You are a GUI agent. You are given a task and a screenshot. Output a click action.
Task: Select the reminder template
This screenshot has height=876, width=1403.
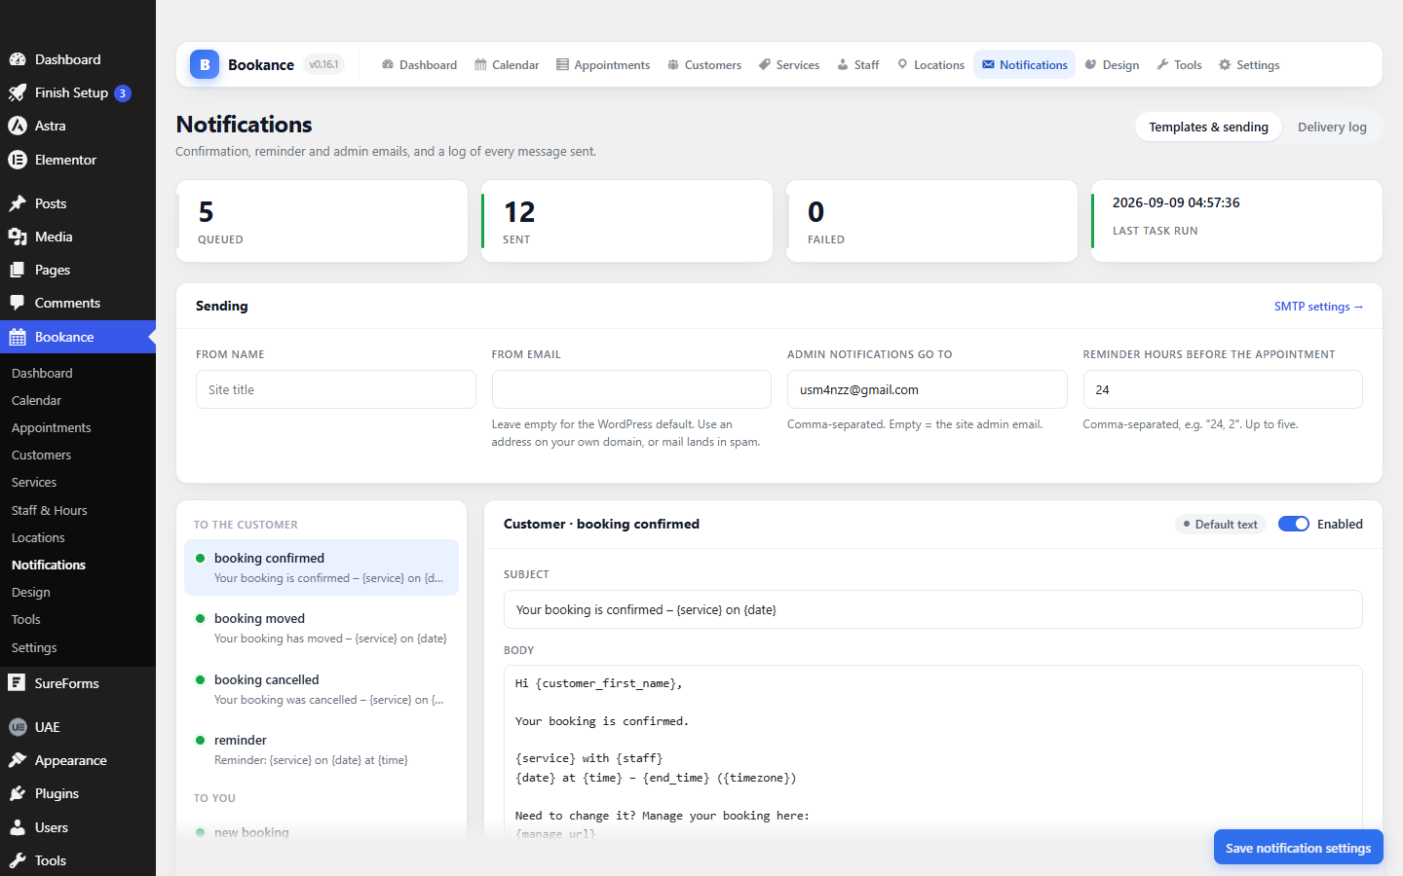click(322, 749)
